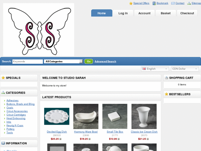Viewport: 201px width, 151px height.
Task: Select the Pottery category link
Action: pos(11,129)
